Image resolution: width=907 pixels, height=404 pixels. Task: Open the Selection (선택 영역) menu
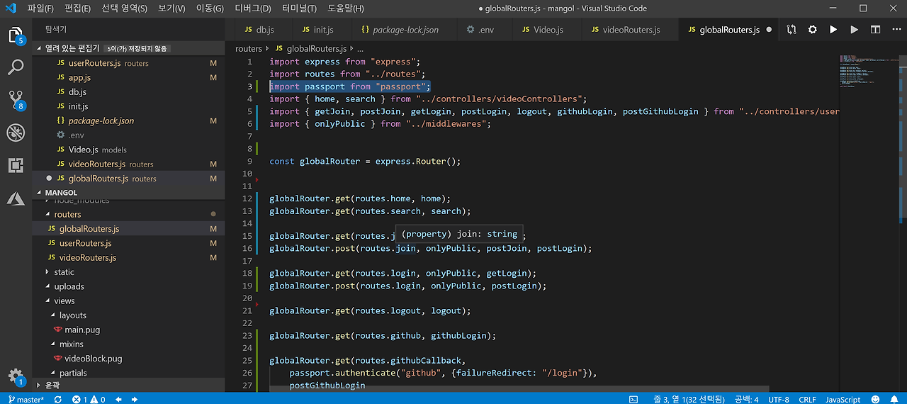pyautogui.click(x=124, y=9)
